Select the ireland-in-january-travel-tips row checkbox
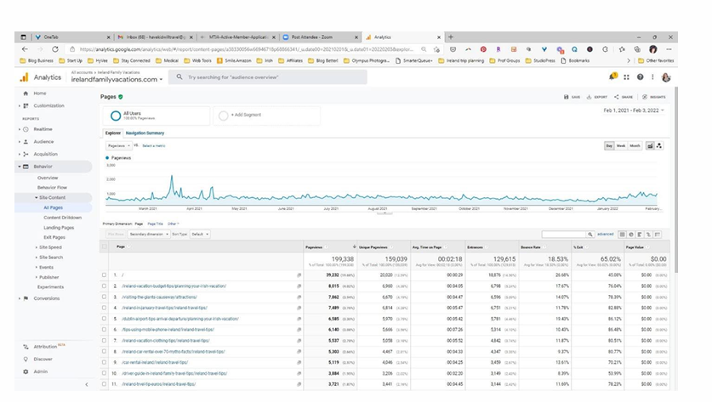Screen dimensions: 712x402 tap(105, 308)
